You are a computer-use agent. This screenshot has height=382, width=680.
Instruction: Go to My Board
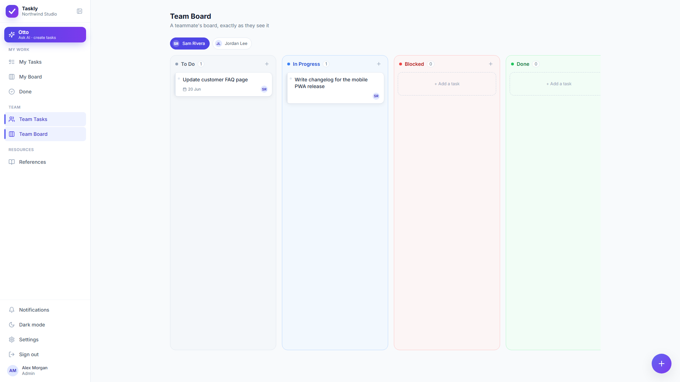(x=45, y=77)
